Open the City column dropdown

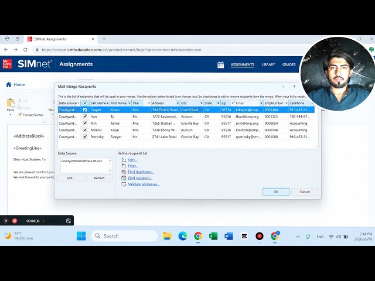click(202, 103)
